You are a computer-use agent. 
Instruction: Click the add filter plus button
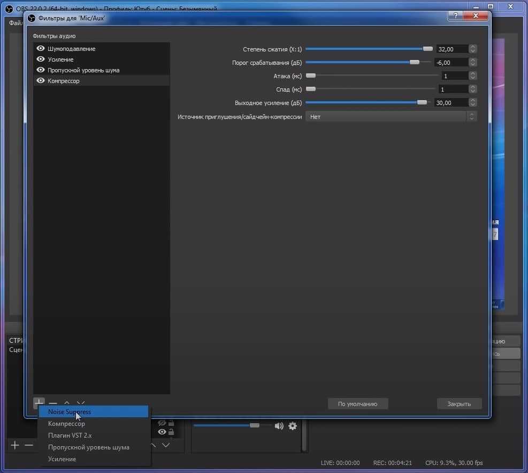[x=39, y=403]
